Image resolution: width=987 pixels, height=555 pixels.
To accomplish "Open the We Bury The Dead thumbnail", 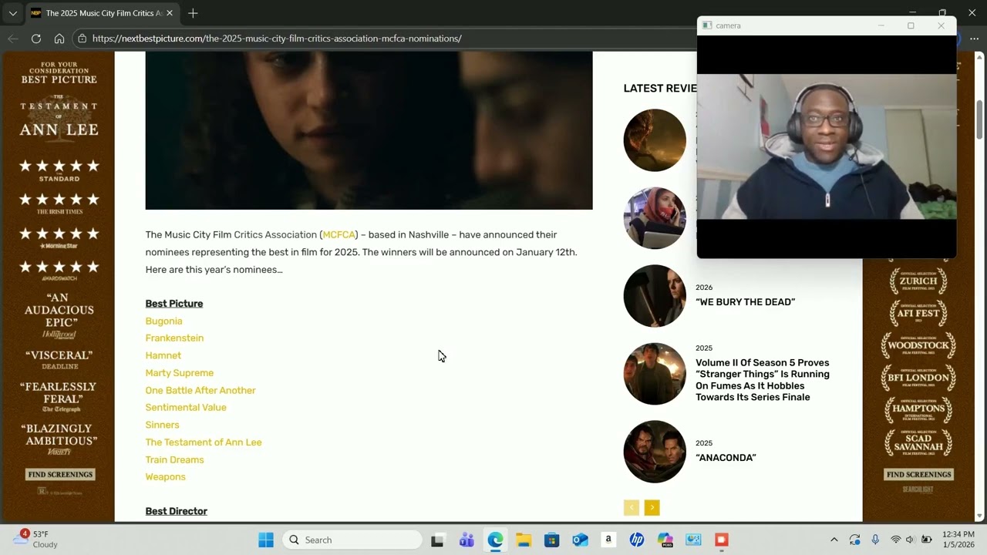I will [x=655, y=296].
